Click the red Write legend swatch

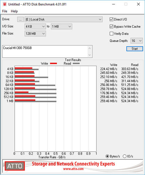54,63
